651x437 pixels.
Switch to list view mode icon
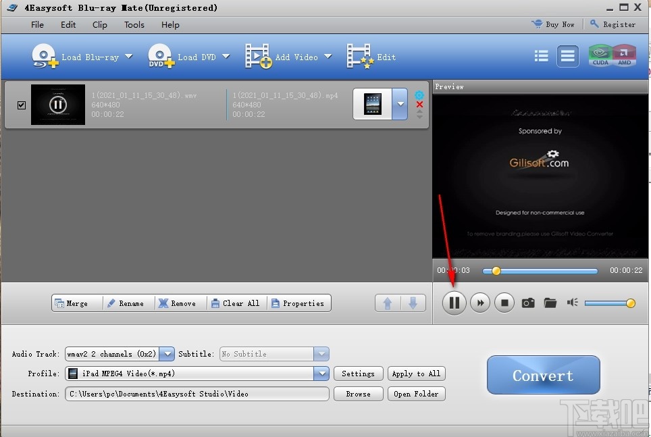(541, 57)
